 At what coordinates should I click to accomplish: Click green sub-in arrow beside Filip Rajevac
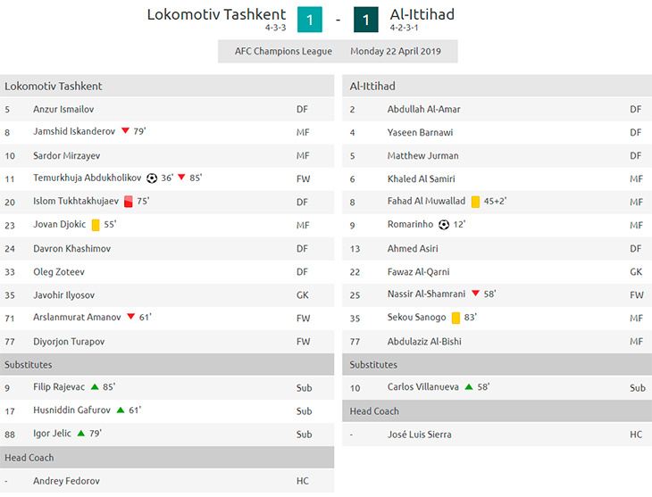coord(95,387)
